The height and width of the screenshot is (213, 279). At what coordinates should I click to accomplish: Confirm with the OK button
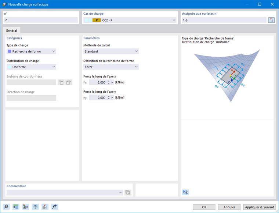204,207
